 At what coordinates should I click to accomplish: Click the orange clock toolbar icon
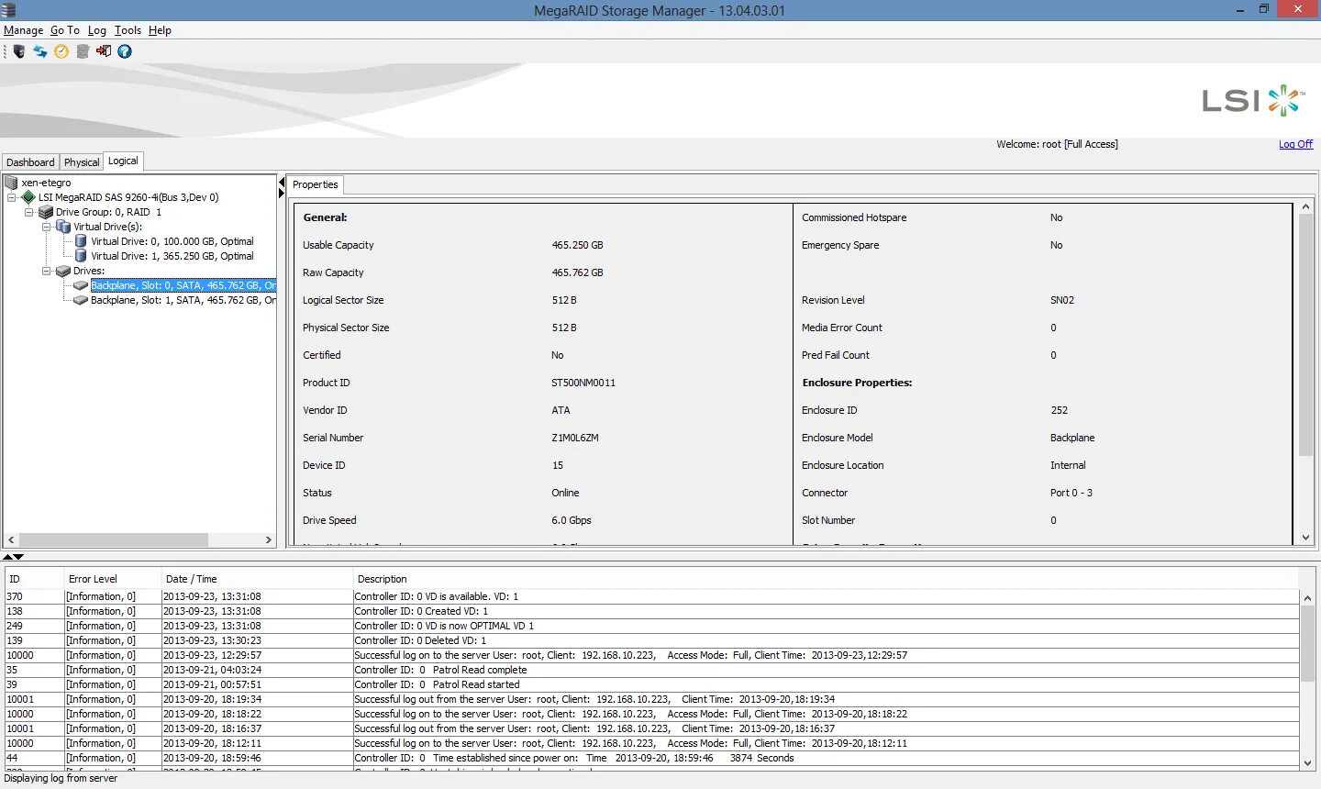pos(61,51)
